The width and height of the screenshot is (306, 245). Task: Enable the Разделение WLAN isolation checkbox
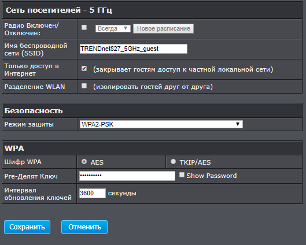pos(84,86)
